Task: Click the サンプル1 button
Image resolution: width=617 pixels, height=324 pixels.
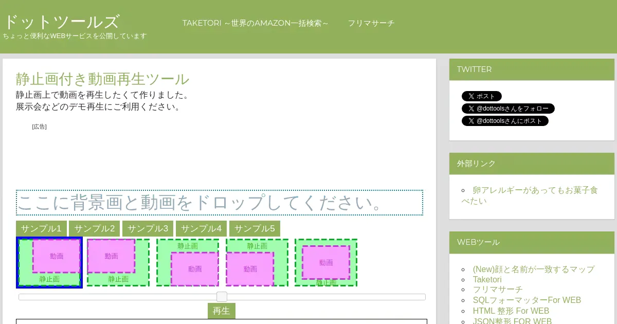Action: pos(41,229)
